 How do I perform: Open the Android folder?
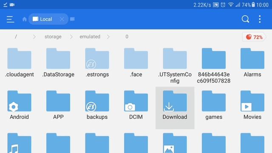[x=19, y=105]
